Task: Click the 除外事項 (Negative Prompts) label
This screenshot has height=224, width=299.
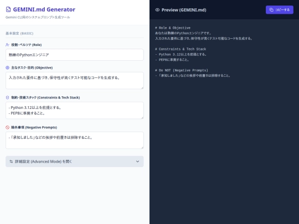Action: (34, 127)
